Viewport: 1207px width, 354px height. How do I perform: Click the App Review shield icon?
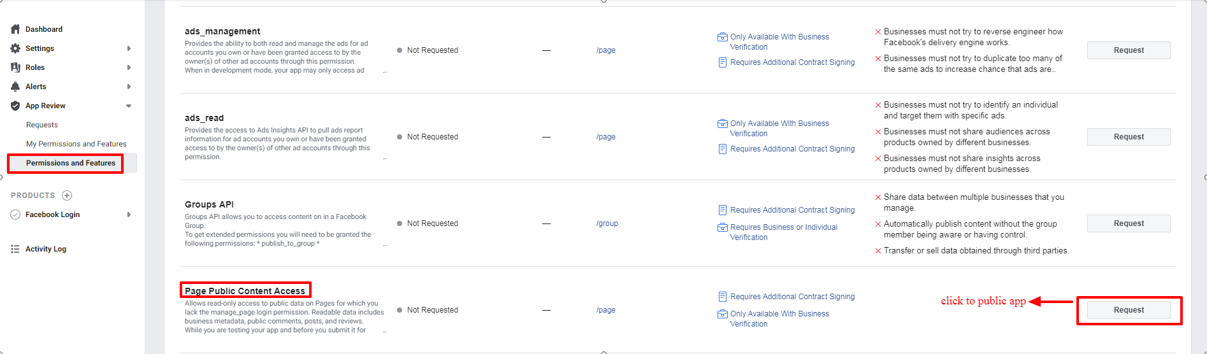[15, 106]
